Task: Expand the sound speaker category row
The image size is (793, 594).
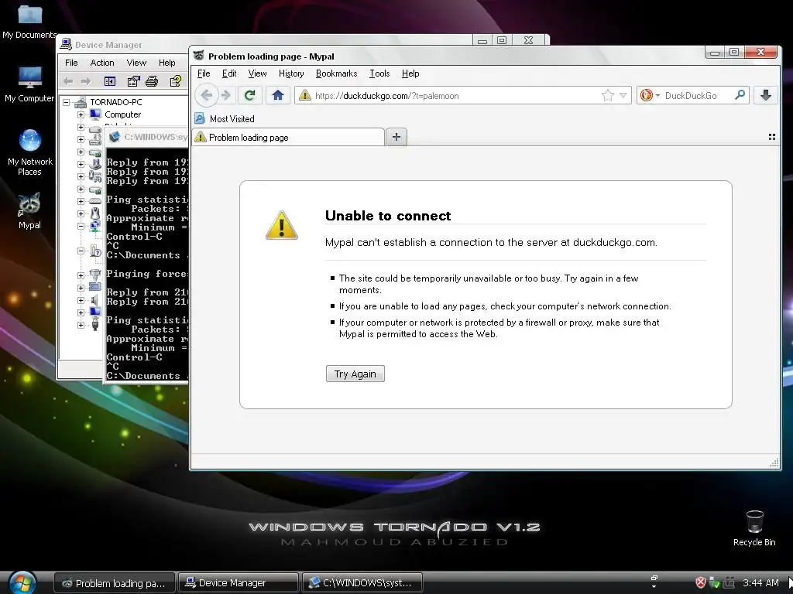Action: pos(81,300)
